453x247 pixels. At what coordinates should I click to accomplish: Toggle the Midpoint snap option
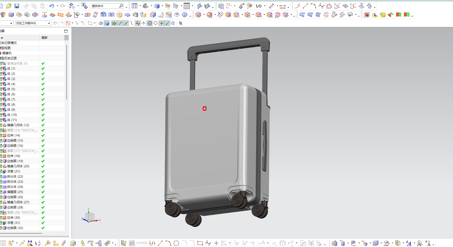126,23
